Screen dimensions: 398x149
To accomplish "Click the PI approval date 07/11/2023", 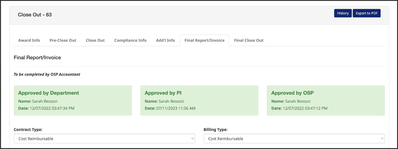I will click(176, 108).
